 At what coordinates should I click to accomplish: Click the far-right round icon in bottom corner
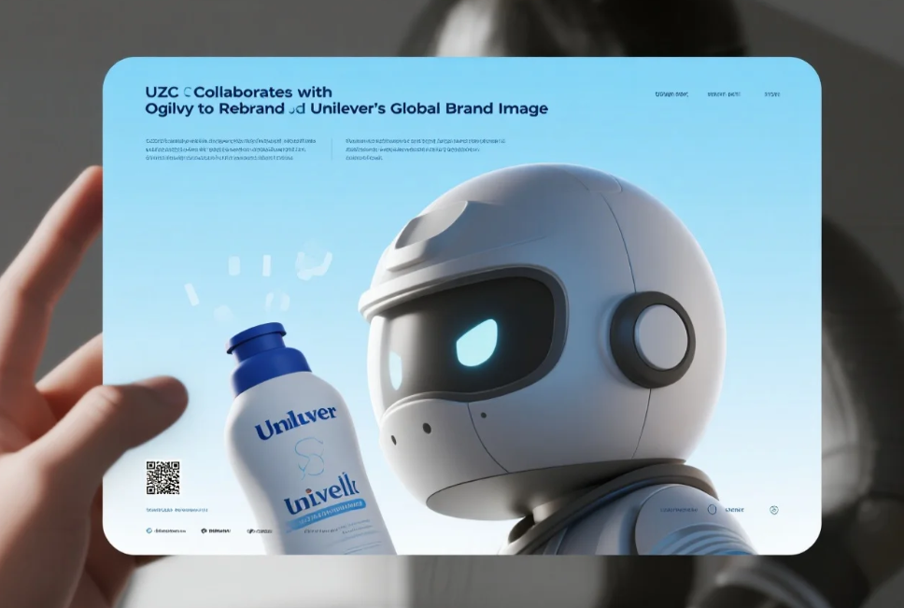point(773,510)
